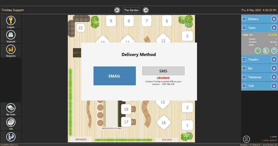278x146 pixels.
Task: Add a new TAB order with plus
Action: [x=274, y=86]
